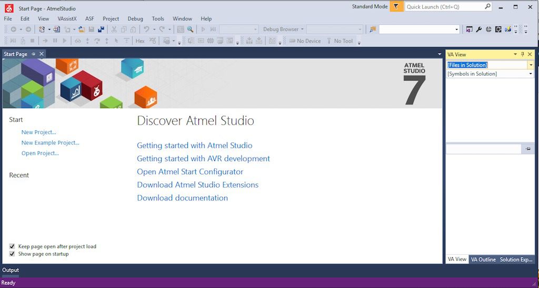
Task: Expand the Files in Solution dropdown
Action: [531, 65]
